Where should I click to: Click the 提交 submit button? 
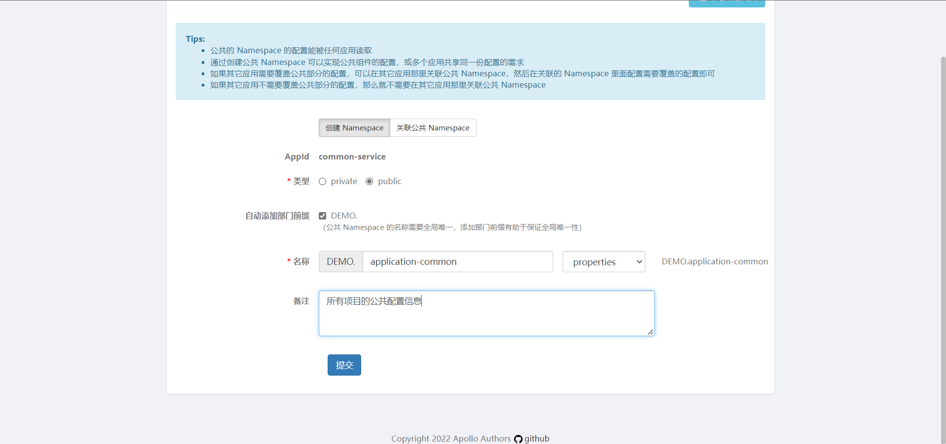[344, 365]
